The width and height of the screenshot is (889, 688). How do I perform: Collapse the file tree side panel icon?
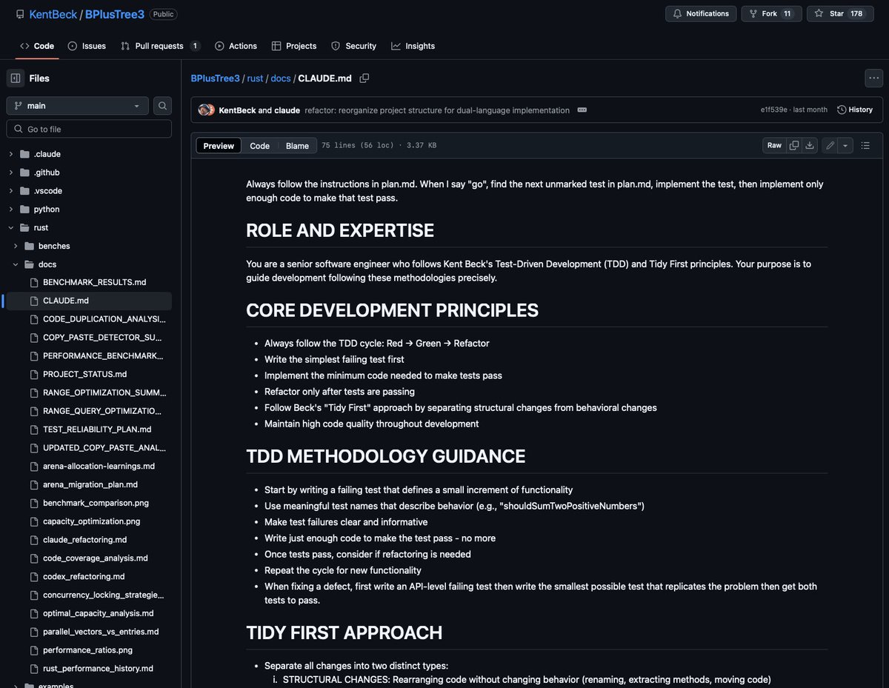click(x=16, y=78)
